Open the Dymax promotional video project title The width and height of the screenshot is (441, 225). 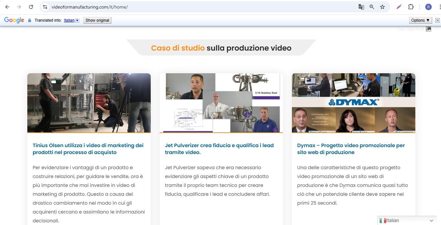point(351,149)
